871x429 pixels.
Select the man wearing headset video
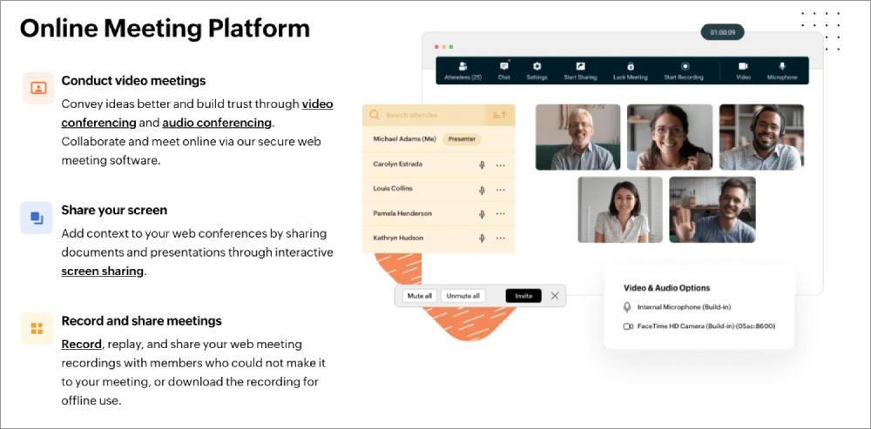tap(761, 137)
